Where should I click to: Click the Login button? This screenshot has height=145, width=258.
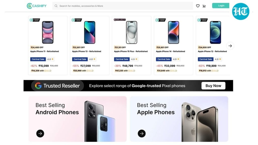tap(221, 5)
